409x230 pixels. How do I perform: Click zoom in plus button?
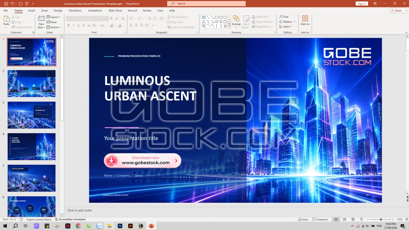point(393,219)
